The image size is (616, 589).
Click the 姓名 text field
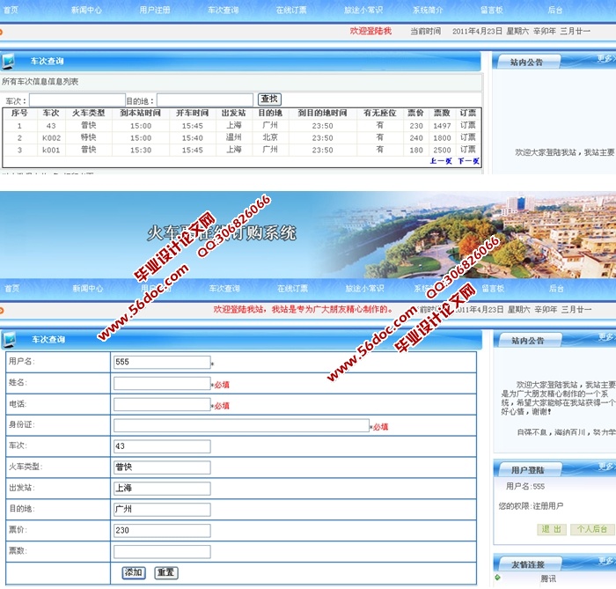click(x=162, y=383)
